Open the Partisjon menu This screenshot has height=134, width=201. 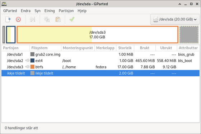point(66,11)
